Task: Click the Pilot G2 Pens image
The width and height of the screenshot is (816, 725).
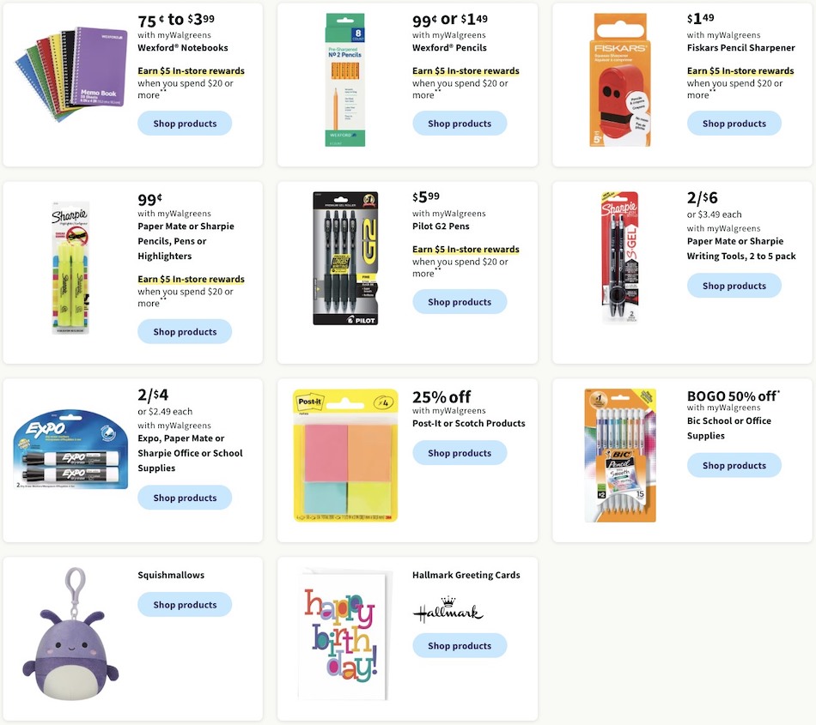Action: 345,258
